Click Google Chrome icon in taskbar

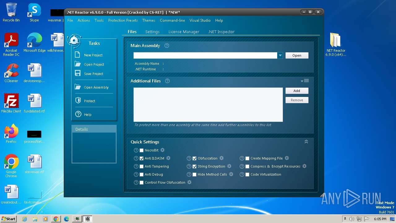(56, 219)
